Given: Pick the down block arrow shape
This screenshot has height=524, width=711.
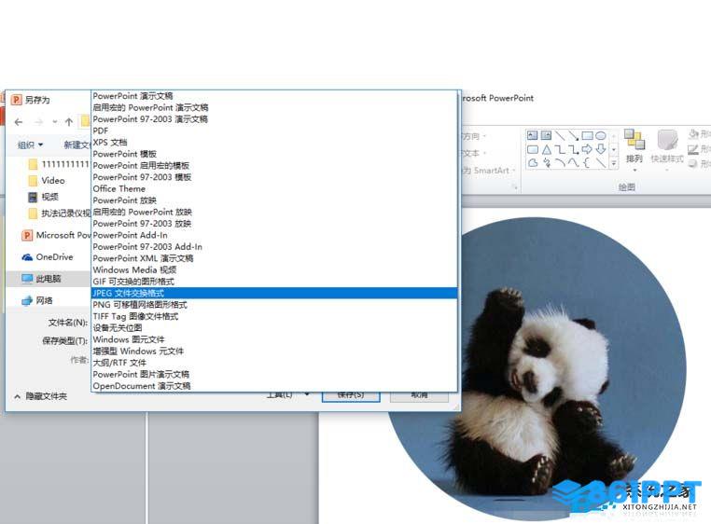Looking at the screenshot, I should pyautogui.click(x=601, y=149).
